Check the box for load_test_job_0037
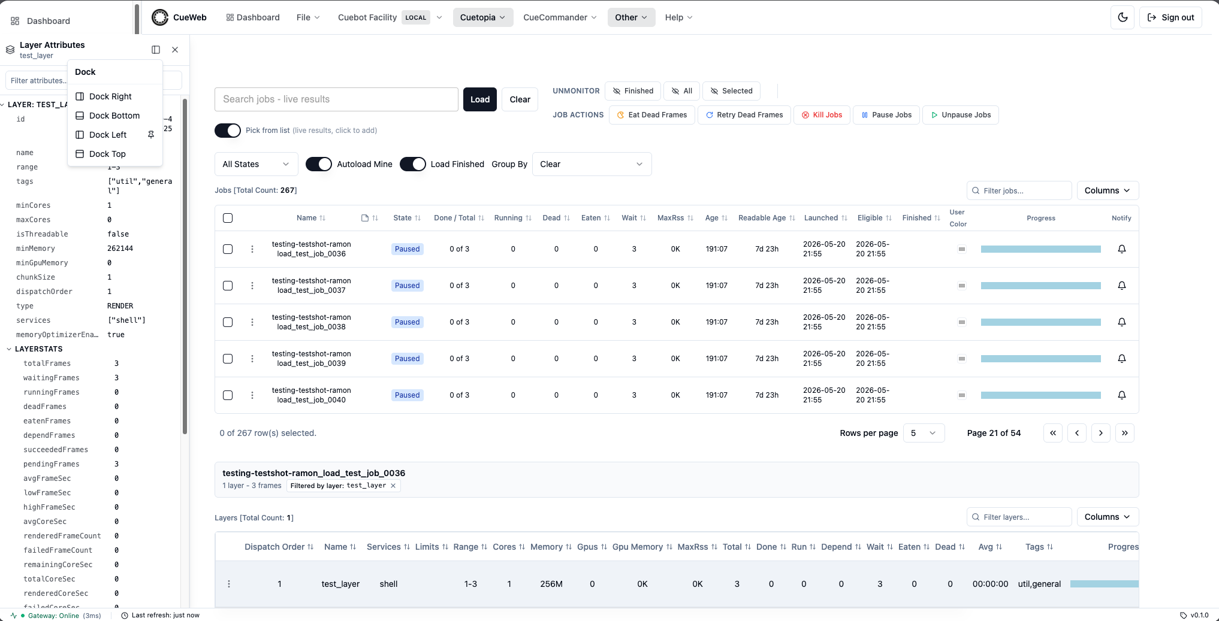 click(228, 286)
